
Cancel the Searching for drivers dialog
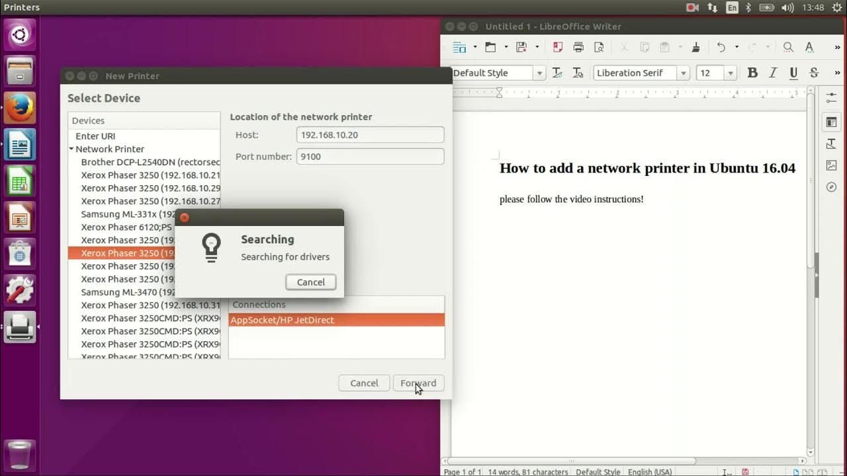(x=311, y=282)
